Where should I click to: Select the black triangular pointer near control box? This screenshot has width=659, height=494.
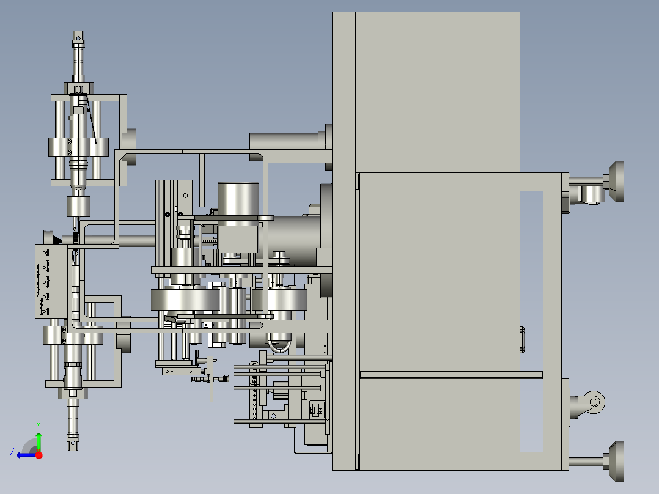pos(57,240)
